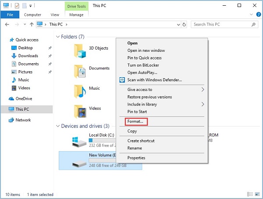The image size is (263, 199).
Task: Select Local Disk (C:) drive icon
Action: [80, 141]
